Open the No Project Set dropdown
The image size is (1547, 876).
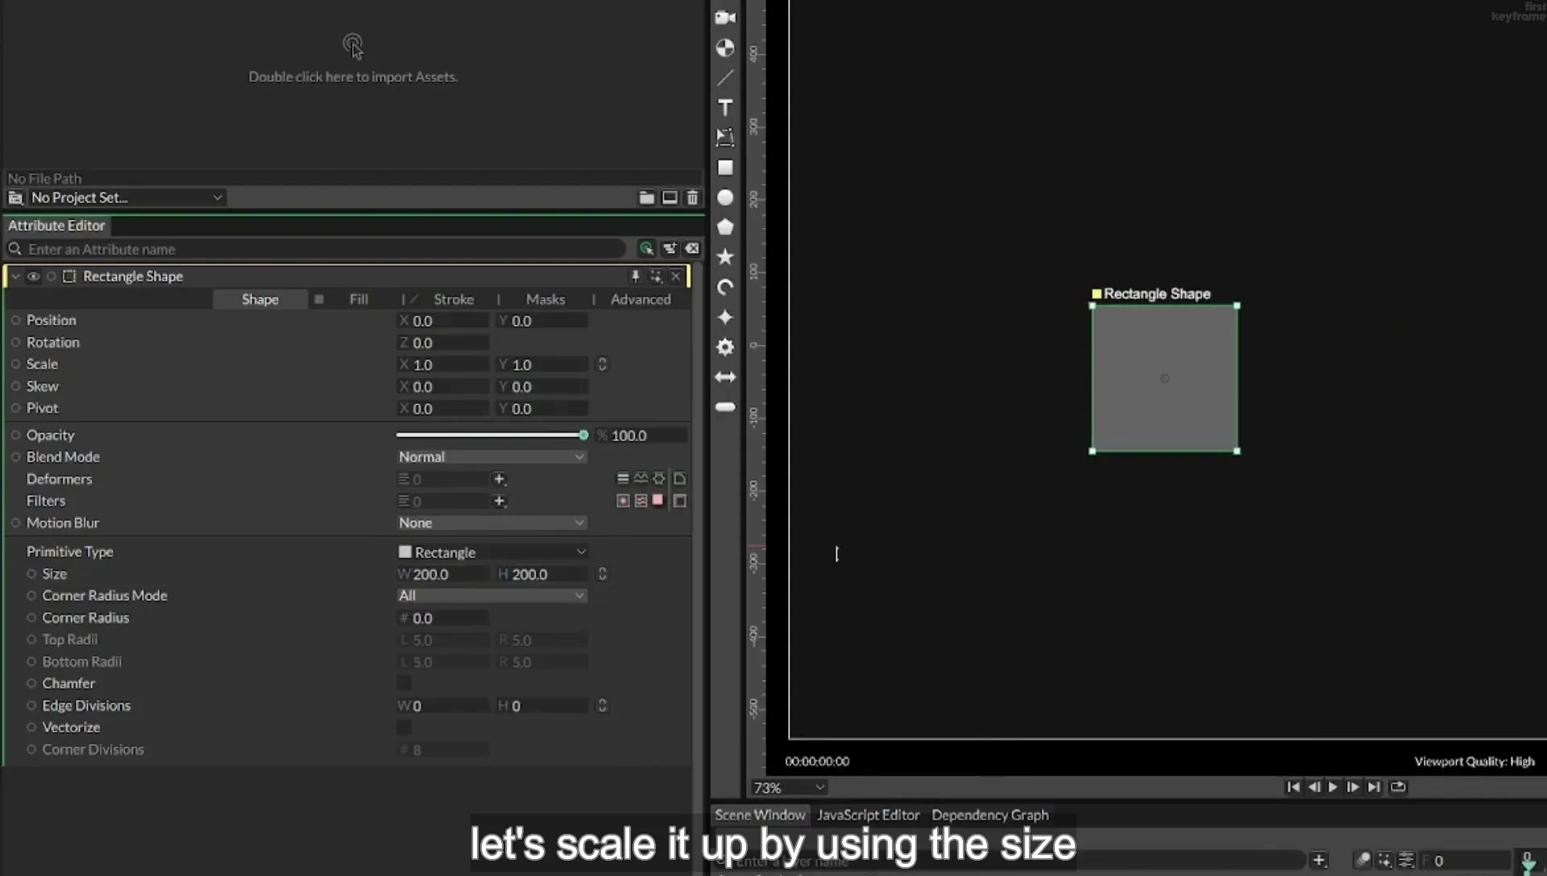coord(126,197)
